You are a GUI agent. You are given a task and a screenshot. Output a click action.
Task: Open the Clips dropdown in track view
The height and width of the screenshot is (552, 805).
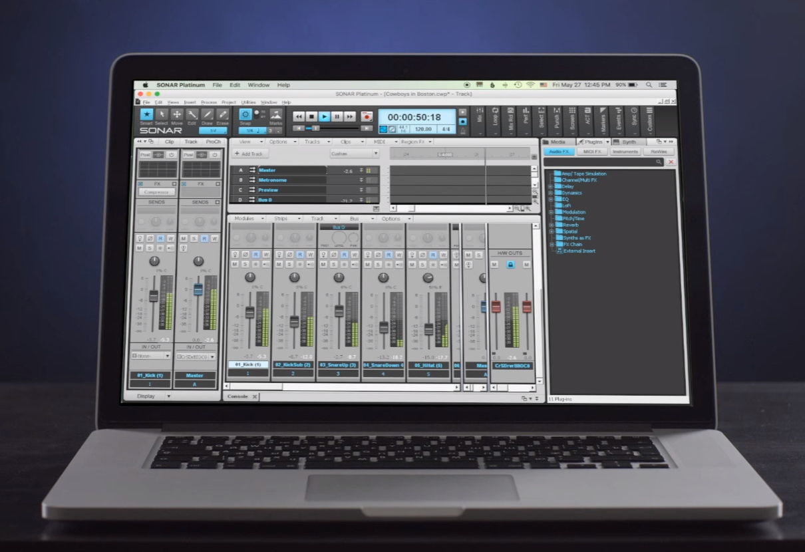pyautogui.click(x=350, y=142)
